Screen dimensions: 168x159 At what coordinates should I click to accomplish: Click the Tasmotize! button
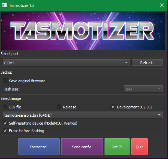39,147
